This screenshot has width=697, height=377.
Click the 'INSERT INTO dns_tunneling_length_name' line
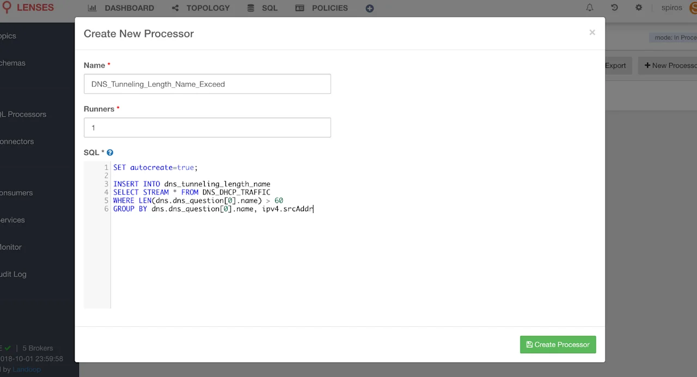(192, 184)
